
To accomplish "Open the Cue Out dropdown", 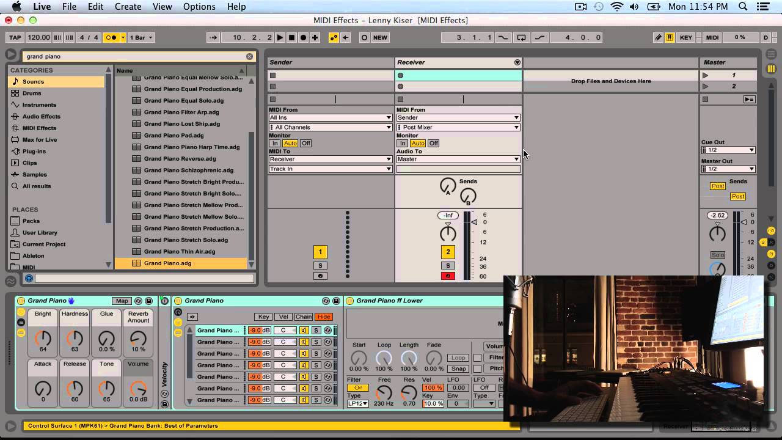I will (728, 150).
